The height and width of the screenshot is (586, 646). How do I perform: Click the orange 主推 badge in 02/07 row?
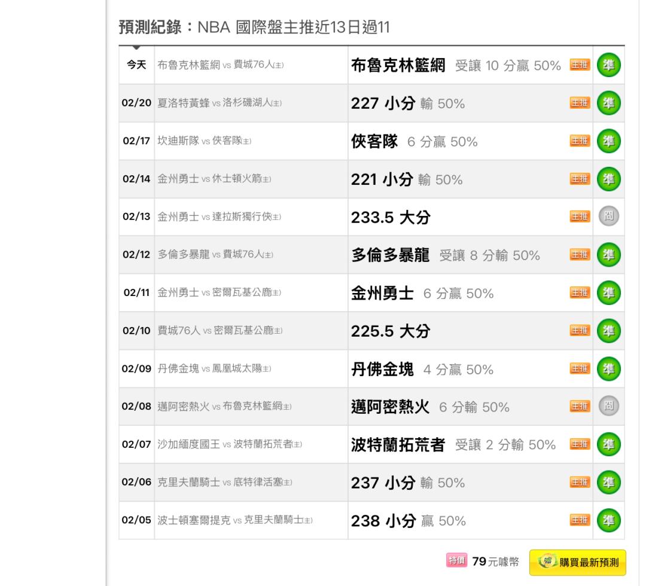coord(580,444)
